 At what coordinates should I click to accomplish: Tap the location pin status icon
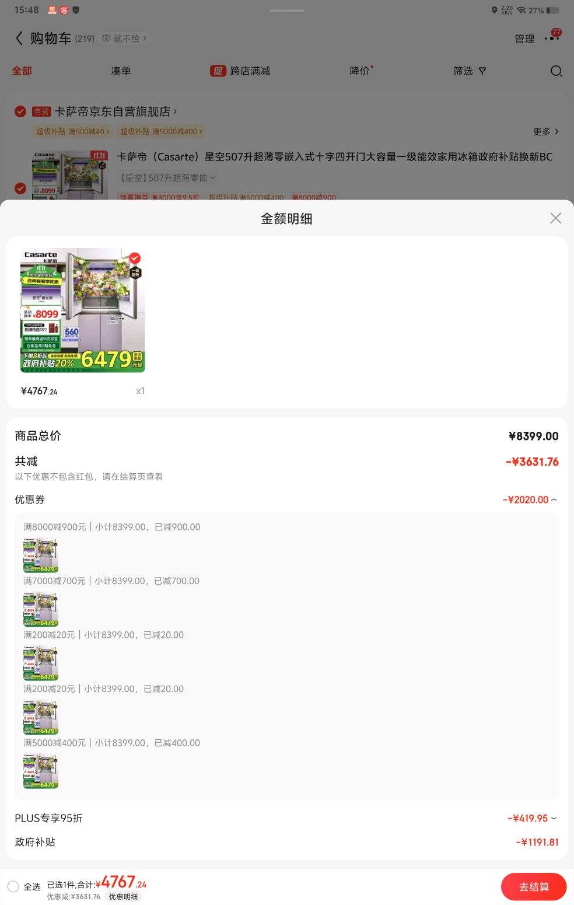point(495,11)
